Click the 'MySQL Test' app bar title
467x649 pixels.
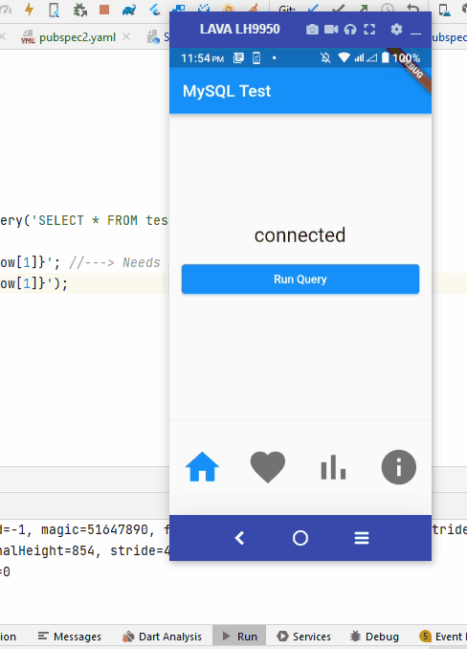tap(227, 91)
